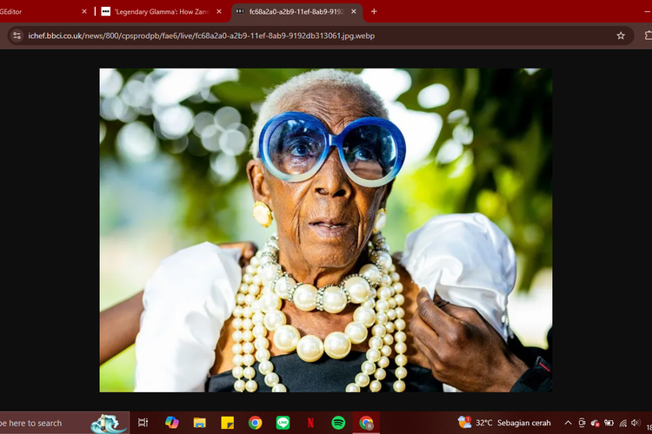Screen dimensions: 652x434
Task: Open Sticky Notes from the taskbar
Action: coord(227,423)
